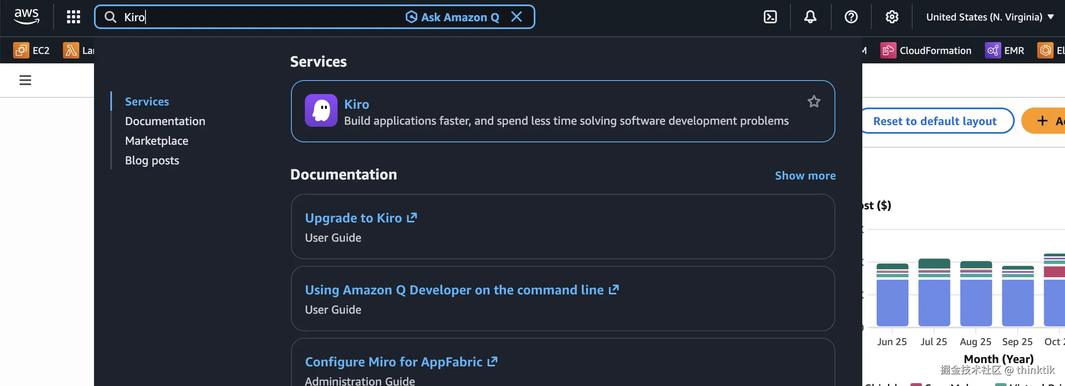Open the United States (N. Virginia) region dropdown
The width and height of the screenshot is (1065, 386).
click(989, 17)
